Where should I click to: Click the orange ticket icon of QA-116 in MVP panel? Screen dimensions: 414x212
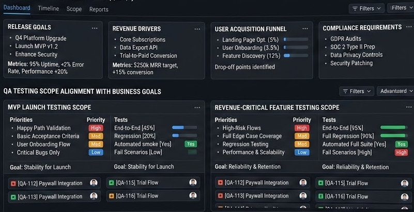[x=111, y=196]
